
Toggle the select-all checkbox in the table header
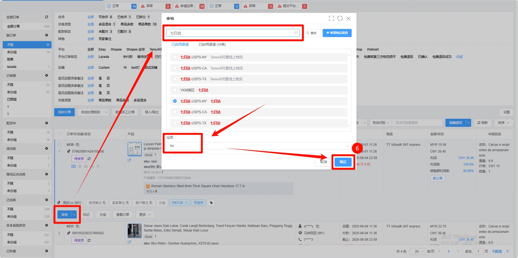point(59,134)
